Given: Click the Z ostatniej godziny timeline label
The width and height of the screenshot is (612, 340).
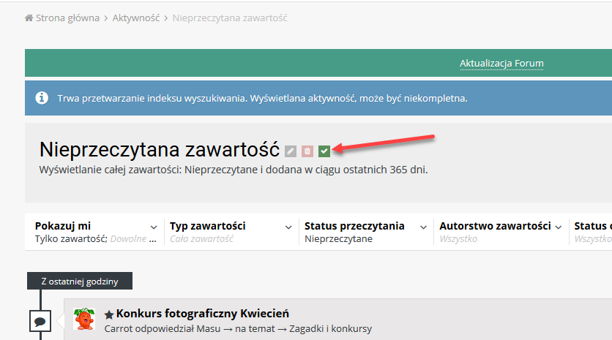Looking at the screenshot, I should pos(80,281).
